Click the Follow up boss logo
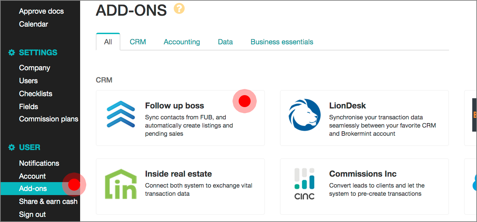Viewport: 477px width, 222px height. [x=121, y=114]
